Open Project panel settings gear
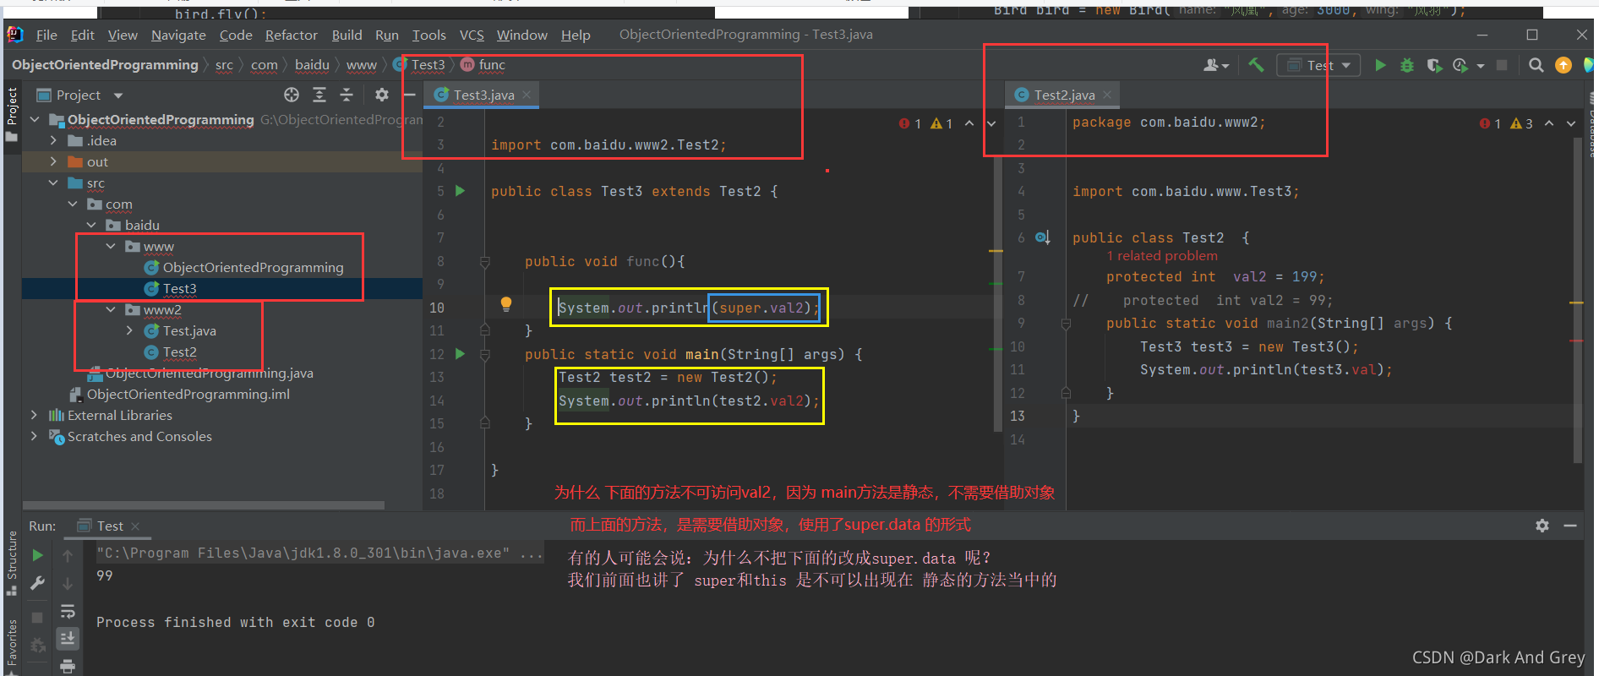 point(382,95)
